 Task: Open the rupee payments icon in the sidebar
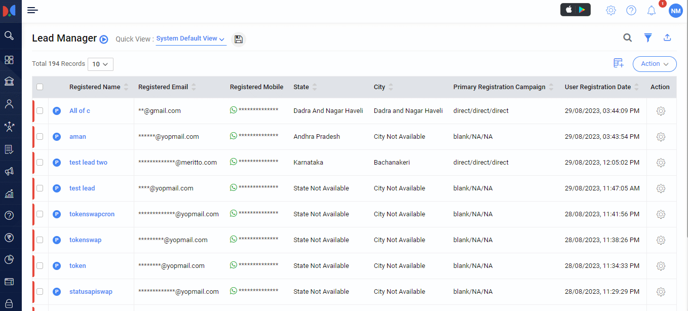pos(9,238)
